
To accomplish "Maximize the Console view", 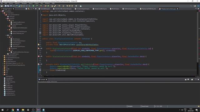I will click(x=198, y=79).
